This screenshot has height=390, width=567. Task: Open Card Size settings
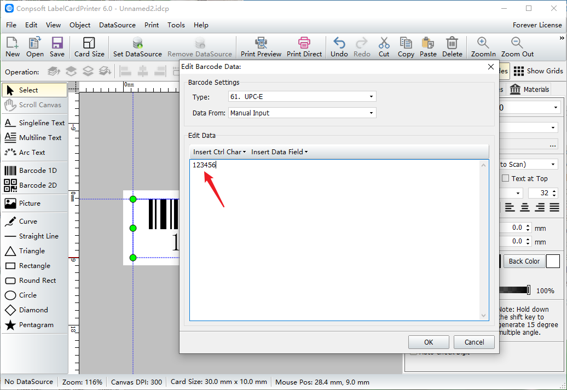[x=89, y=47]
